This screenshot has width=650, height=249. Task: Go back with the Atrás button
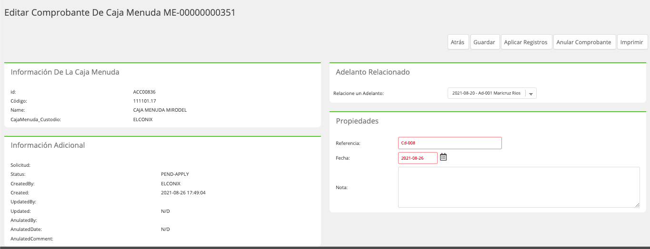click(x=458, y=42)
